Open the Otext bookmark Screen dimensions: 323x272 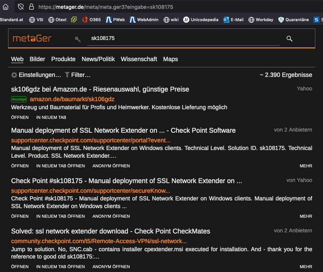point(58,20)
